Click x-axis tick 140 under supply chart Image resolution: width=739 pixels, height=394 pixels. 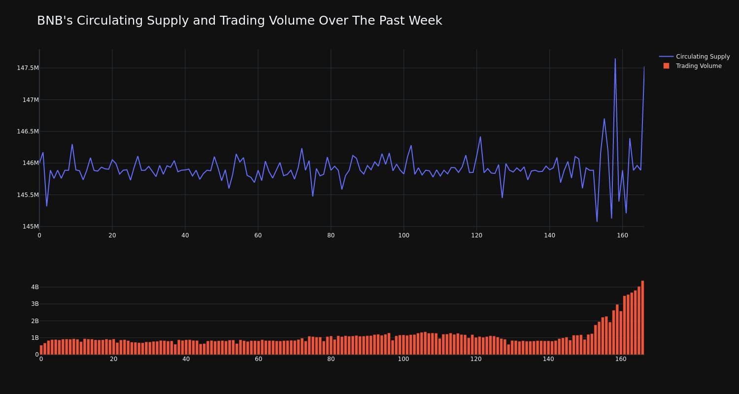pos(550,235)
